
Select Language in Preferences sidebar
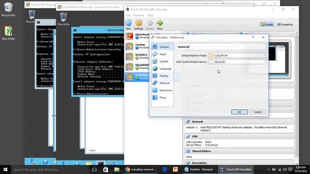[163, 69]
